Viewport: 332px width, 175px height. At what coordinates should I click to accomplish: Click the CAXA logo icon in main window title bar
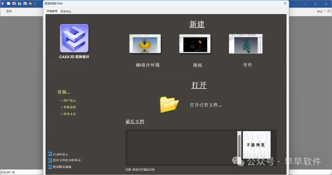3,3
